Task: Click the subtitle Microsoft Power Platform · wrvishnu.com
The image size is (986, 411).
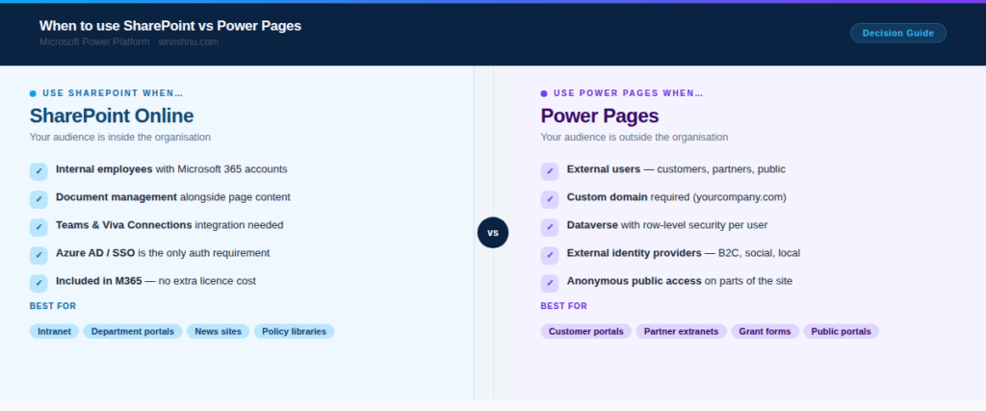Action: [x=129, y=41]
